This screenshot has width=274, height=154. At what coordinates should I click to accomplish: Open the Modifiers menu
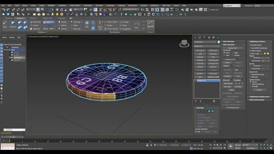pyautogui.click(x=51, y=6)
